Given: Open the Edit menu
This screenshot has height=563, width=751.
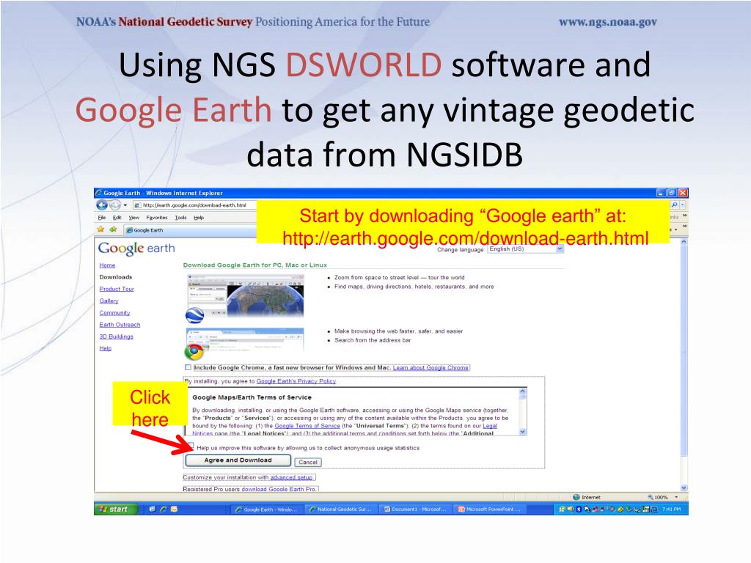Looking at the screenshot, I should [117, 217].
